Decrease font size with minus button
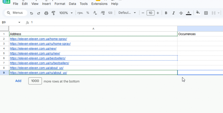The height and width of the screenshot is (113, 223). tap(143, 13)
